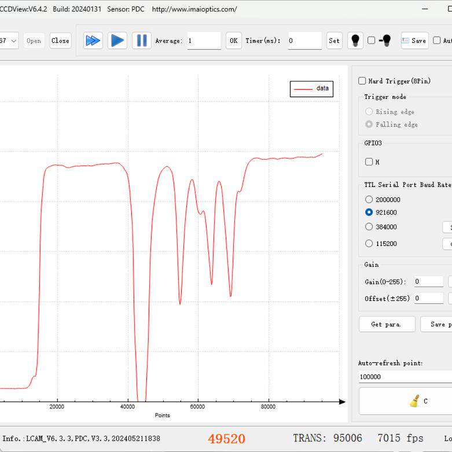Pause the data acquisition
The width and height of the screenshot is (452, 452).
142,41
